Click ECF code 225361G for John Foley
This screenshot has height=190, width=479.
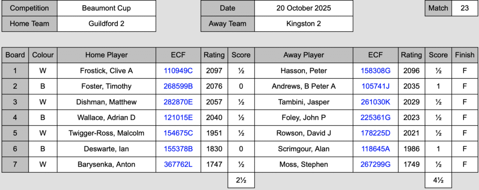coord(375,118)
